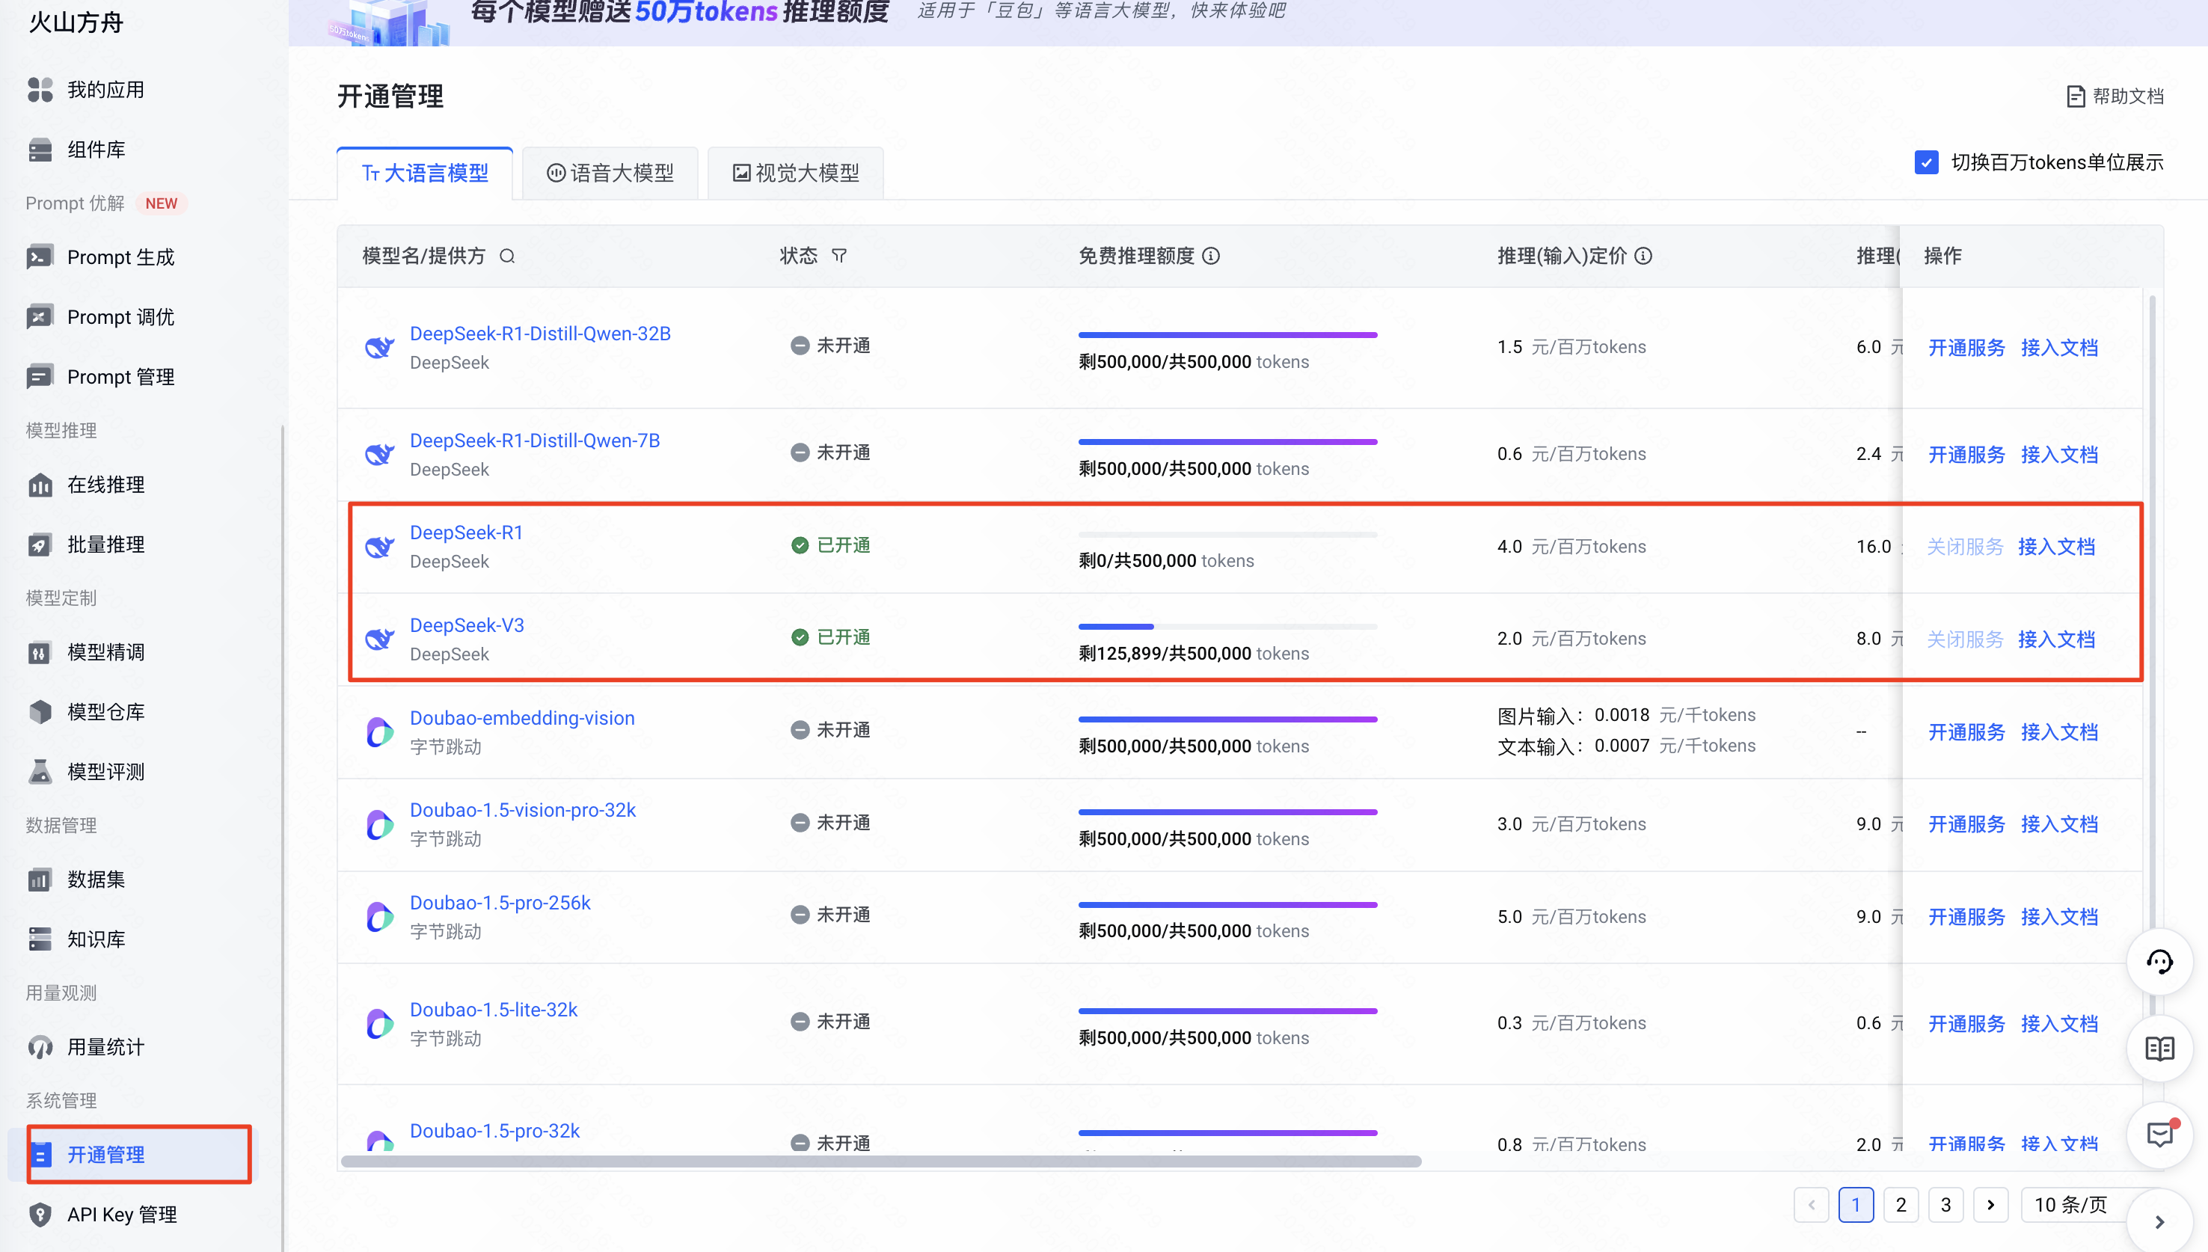Open 组件库 in the sidebar
The image size is (2208, 1252).
(96, 150)
